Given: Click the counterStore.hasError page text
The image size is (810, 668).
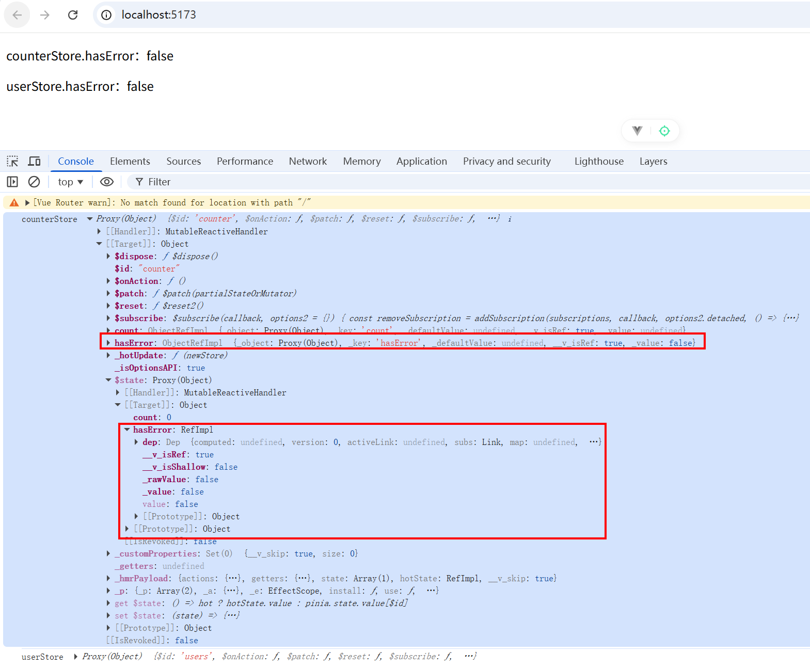Looking at the screenshot, I should point(90,56).
